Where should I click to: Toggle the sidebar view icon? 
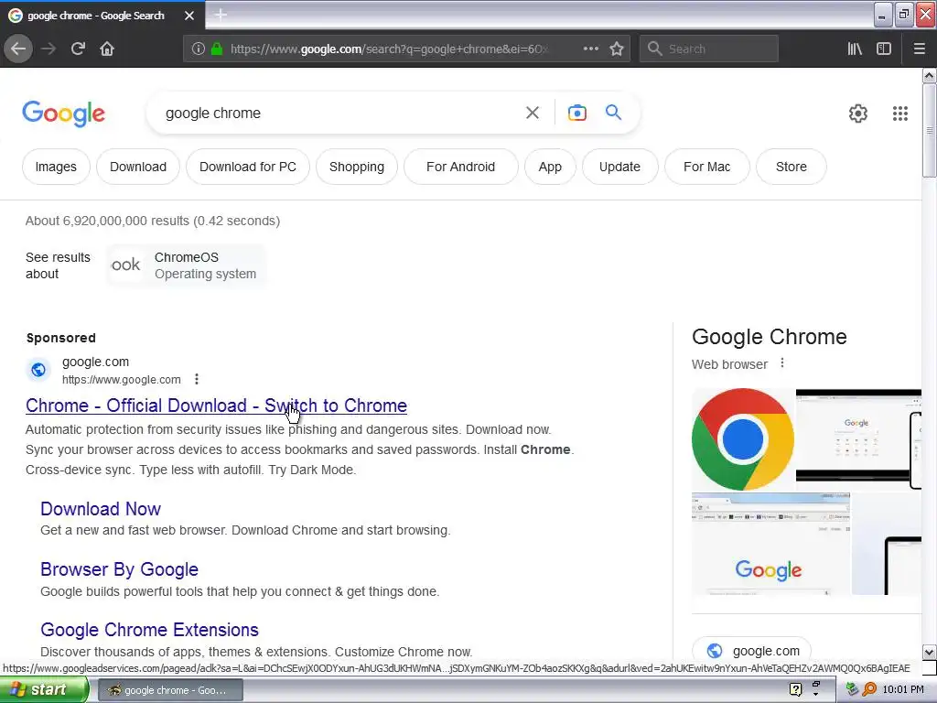pos(884,49)
